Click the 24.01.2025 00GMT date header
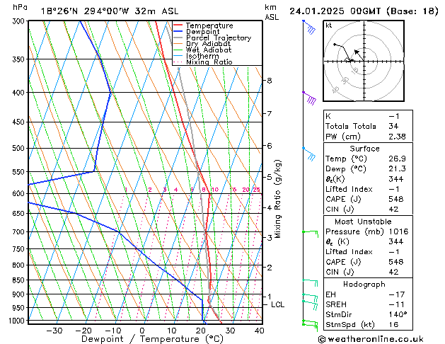445x344 pixels. [x=364, y=11]
